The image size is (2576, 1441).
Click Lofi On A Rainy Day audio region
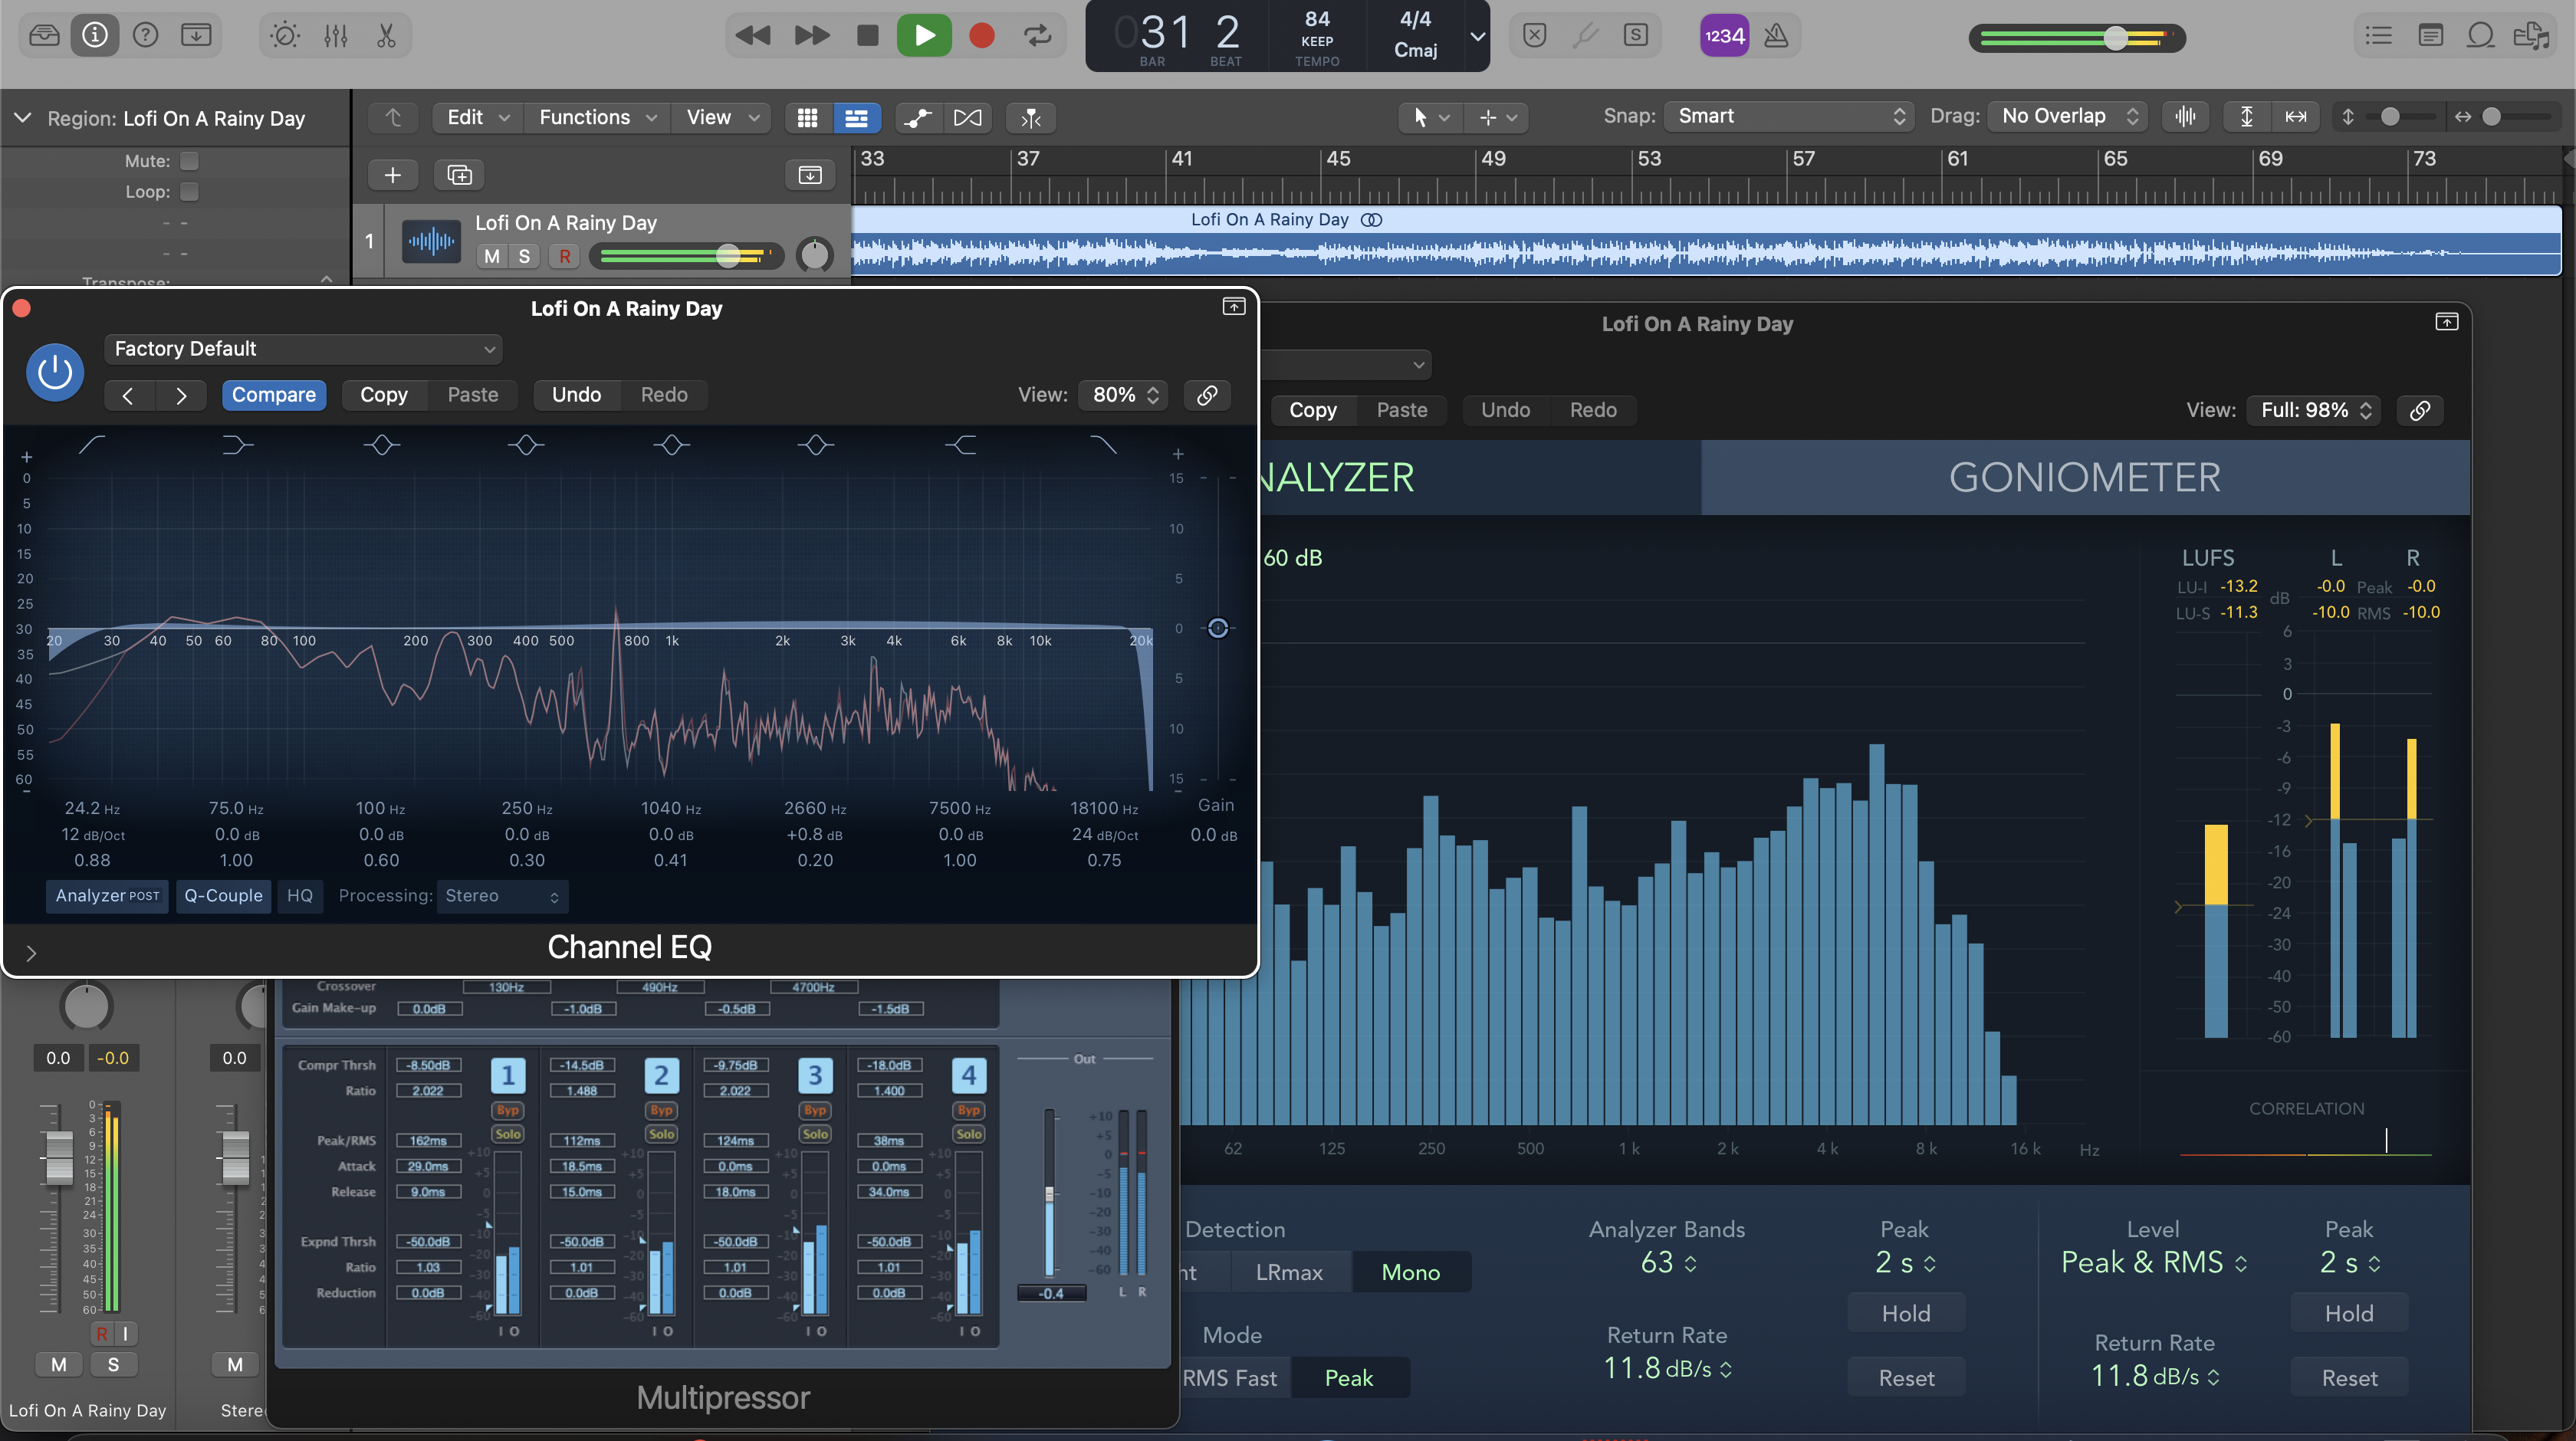click(1706, 241)
